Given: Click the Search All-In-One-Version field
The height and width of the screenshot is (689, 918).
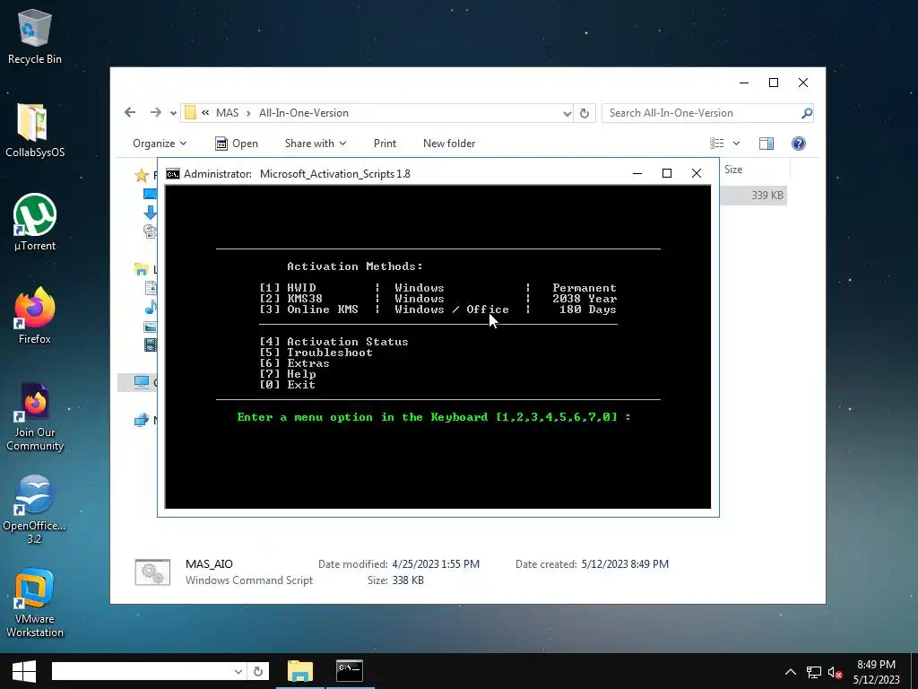Looking at the screenshot, I should [x=701, y=113].
